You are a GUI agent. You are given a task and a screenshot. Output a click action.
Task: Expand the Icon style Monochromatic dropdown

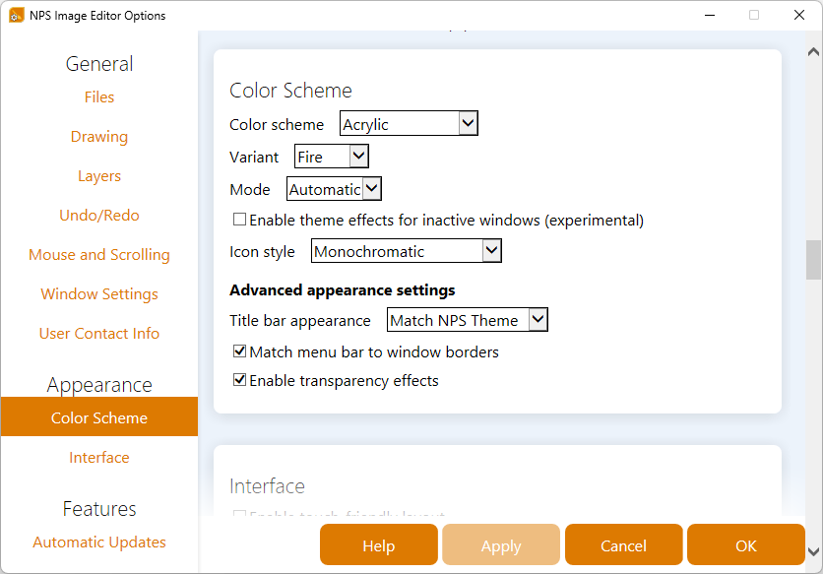[x=407, y=250]
